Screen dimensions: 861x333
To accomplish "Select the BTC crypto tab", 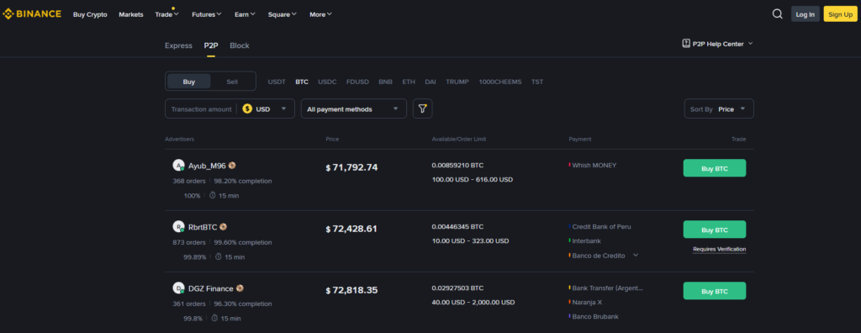I will click(302, 82).
